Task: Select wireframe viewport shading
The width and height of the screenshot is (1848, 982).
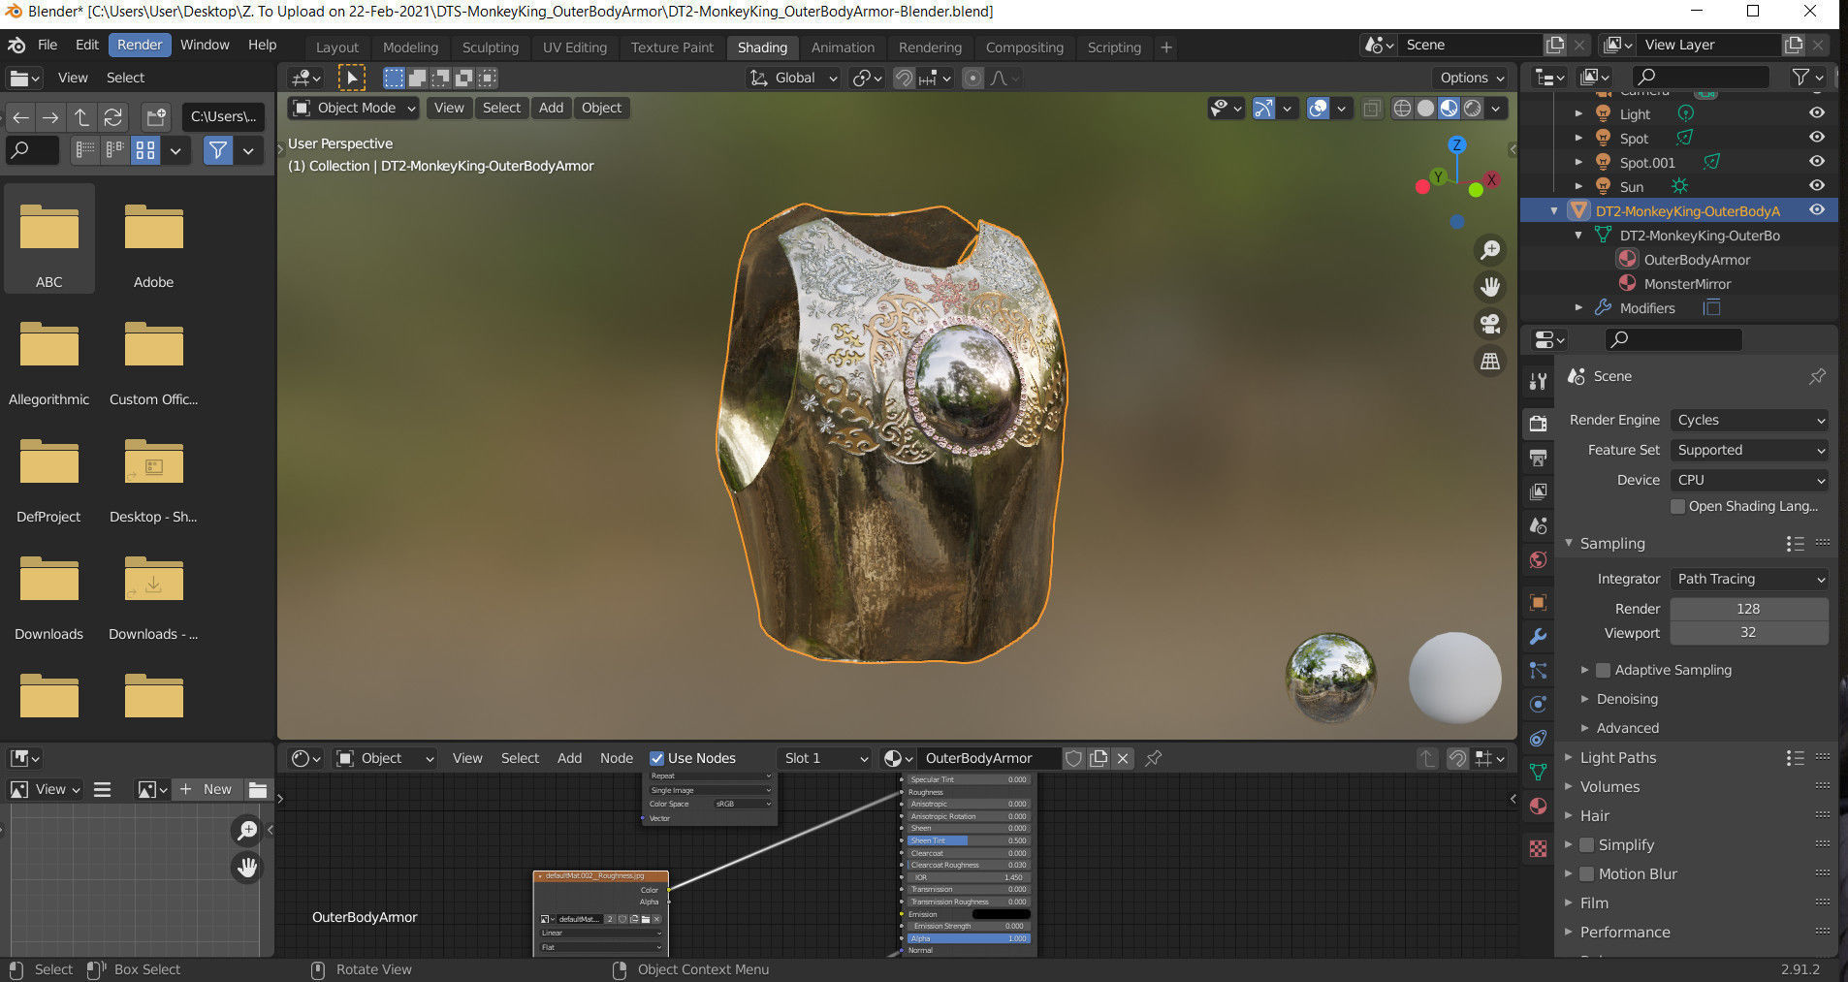Action: (1402, 109)
